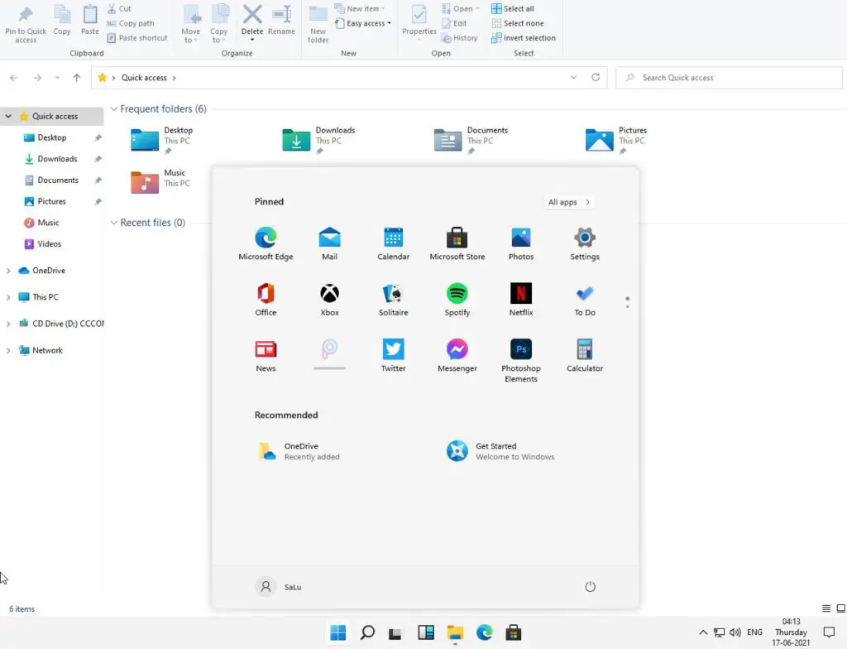This screenshot has width=847, height=649.
Task: Open Microsoft Edge from pinned apps
Action: tap(266, 244)
